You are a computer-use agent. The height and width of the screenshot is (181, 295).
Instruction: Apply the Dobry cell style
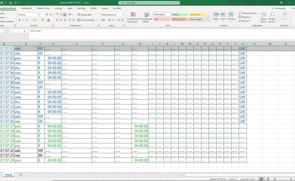click(180, 14)
